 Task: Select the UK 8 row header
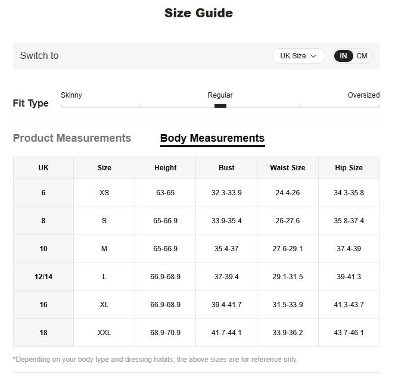[43, 221]
